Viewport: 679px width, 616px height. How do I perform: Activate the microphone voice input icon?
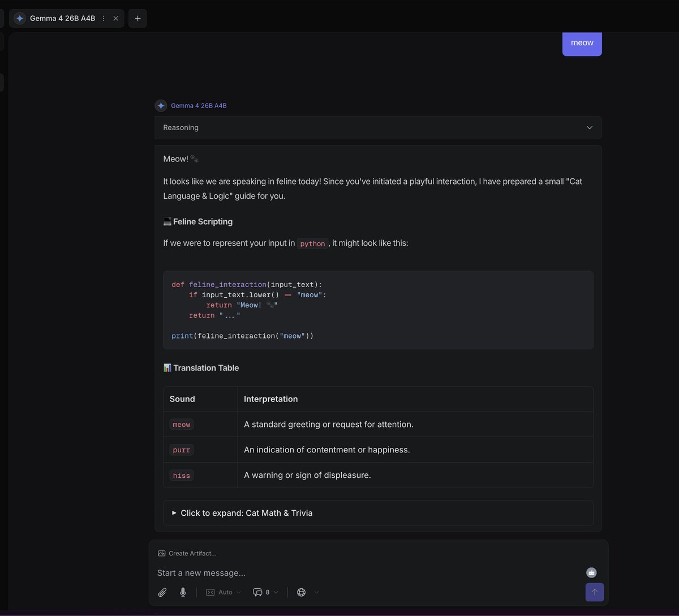183,592
